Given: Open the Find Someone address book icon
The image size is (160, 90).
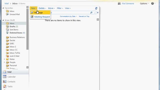Looking at the screenshot, I should click(x=119, y=3).
